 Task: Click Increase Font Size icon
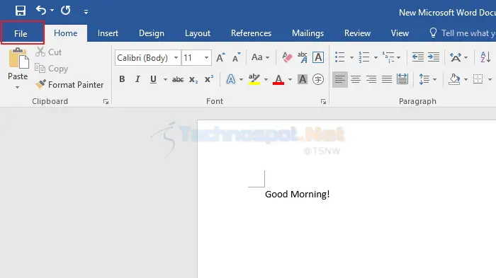point(220,57)
